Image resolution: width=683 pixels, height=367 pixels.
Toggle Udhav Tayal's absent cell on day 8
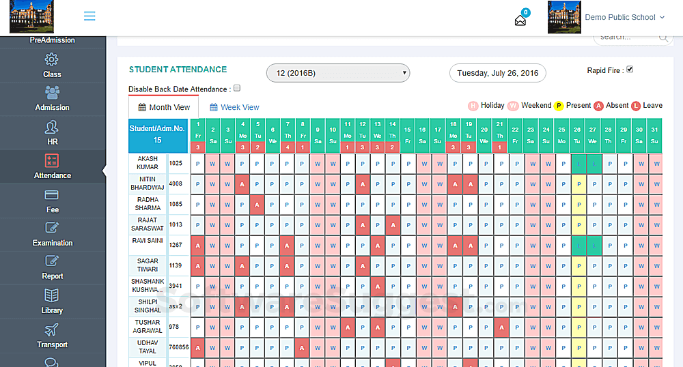(302, 348)
